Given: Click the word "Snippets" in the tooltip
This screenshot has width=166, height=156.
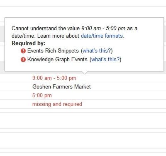Looking at the screenshot, I should [68, 51].
